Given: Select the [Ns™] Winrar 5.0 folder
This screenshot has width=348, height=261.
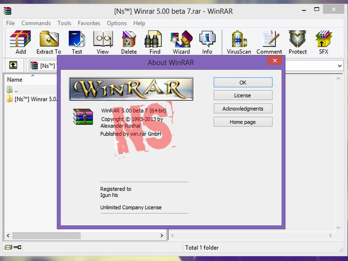Looking at the screenshot, I should coord(31,99).
